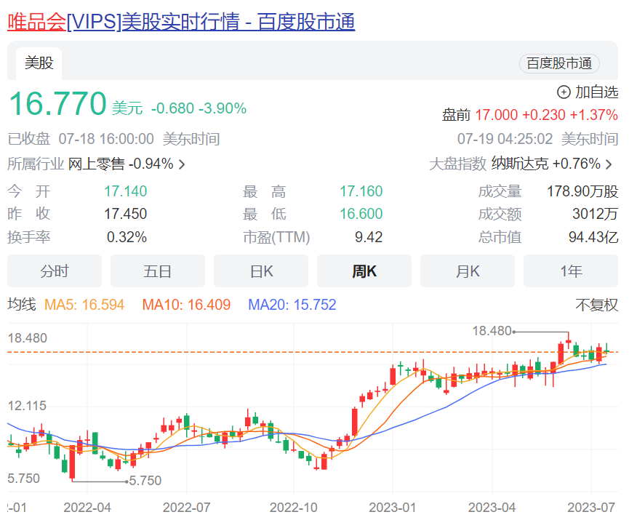Click the 2022-07 date label on chart axis
The width and height of the screenshot is (629, 520).
coord(187,508)
